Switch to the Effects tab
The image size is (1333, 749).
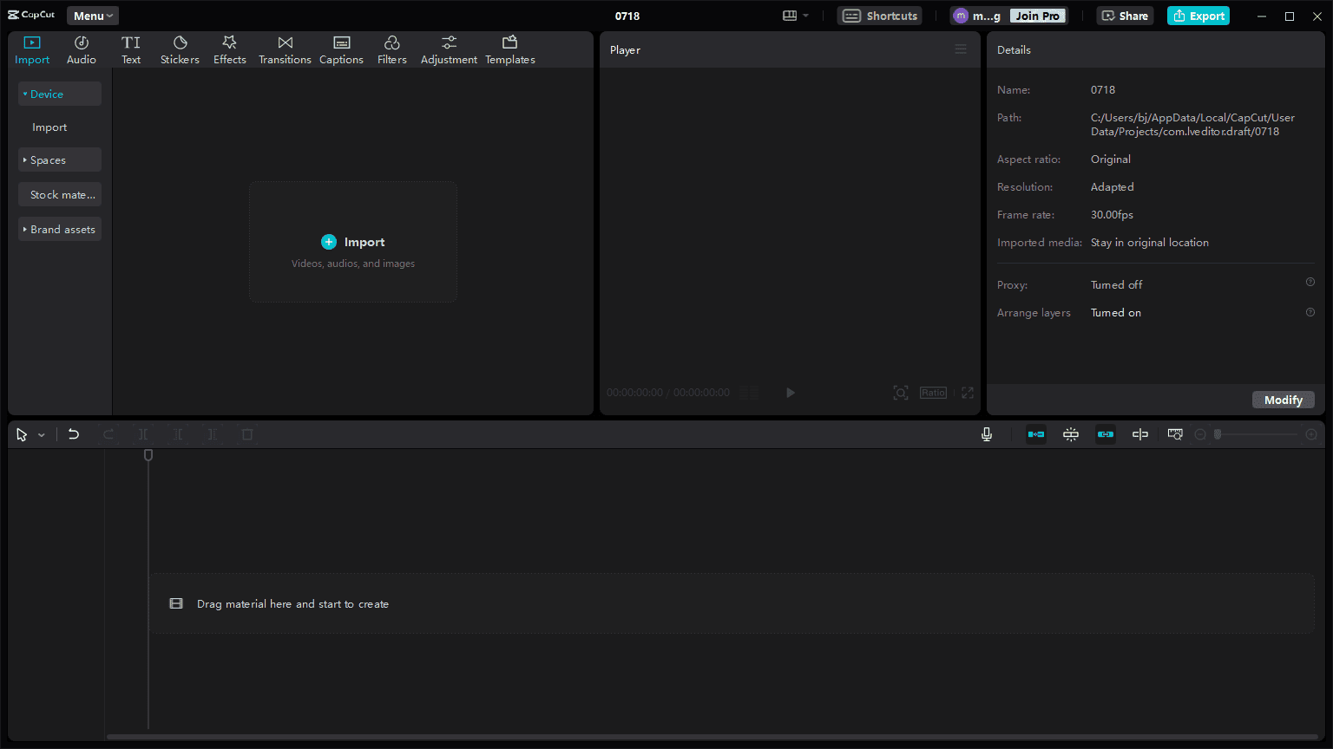coord(230,50)
